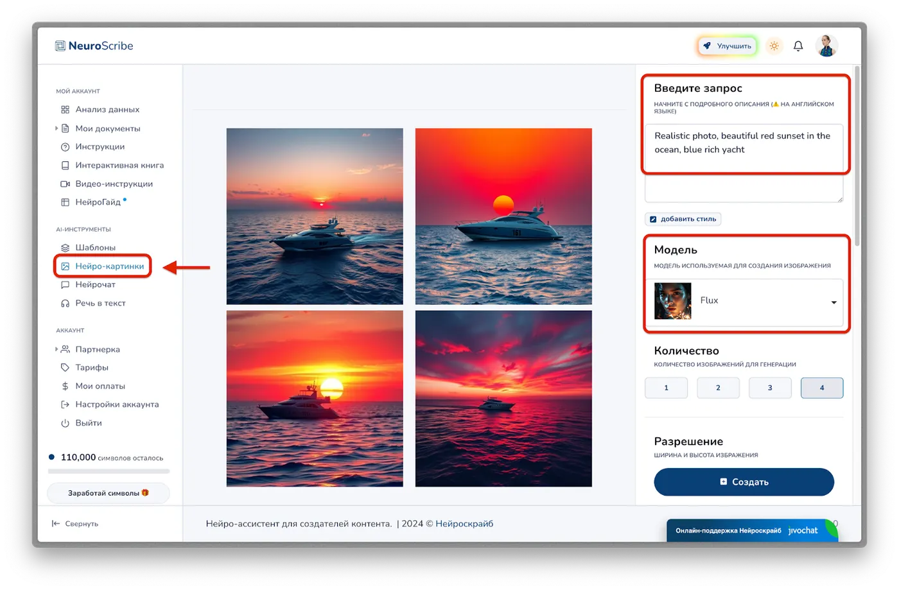Open the Нейроскрайб footer link
Viewport: 899px width, 590px height.
tap(464, 524)
